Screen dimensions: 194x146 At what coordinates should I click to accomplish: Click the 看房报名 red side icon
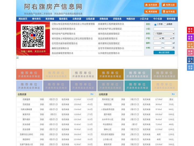190,30
